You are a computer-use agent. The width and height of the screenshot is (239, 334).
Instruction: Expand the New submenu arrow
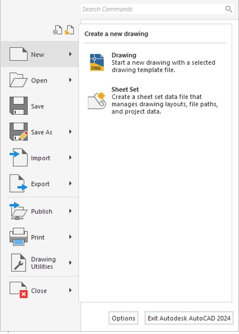70,54
